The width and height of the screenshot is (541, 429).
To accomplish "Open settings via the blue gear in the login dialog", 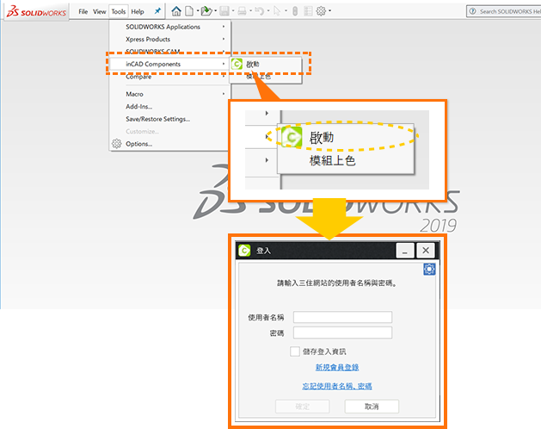I will (429, 269).
